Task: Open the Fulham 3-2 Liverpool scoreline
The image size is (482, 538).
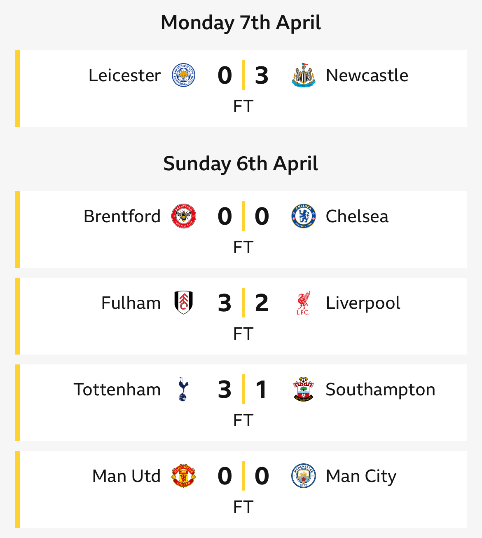Action: [x=243, y=303]
